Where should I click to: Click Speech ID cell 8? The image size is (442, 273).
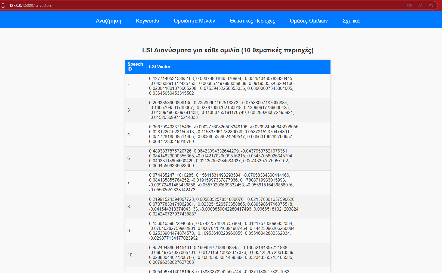tap(136, 207)
